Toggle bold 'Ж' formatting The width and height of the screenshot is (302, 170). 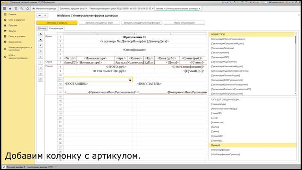pyautogui.click(x=41, y=40)
